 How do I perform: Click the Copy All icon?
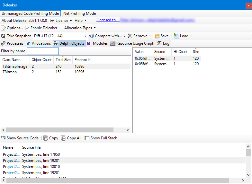coord(64,138)
